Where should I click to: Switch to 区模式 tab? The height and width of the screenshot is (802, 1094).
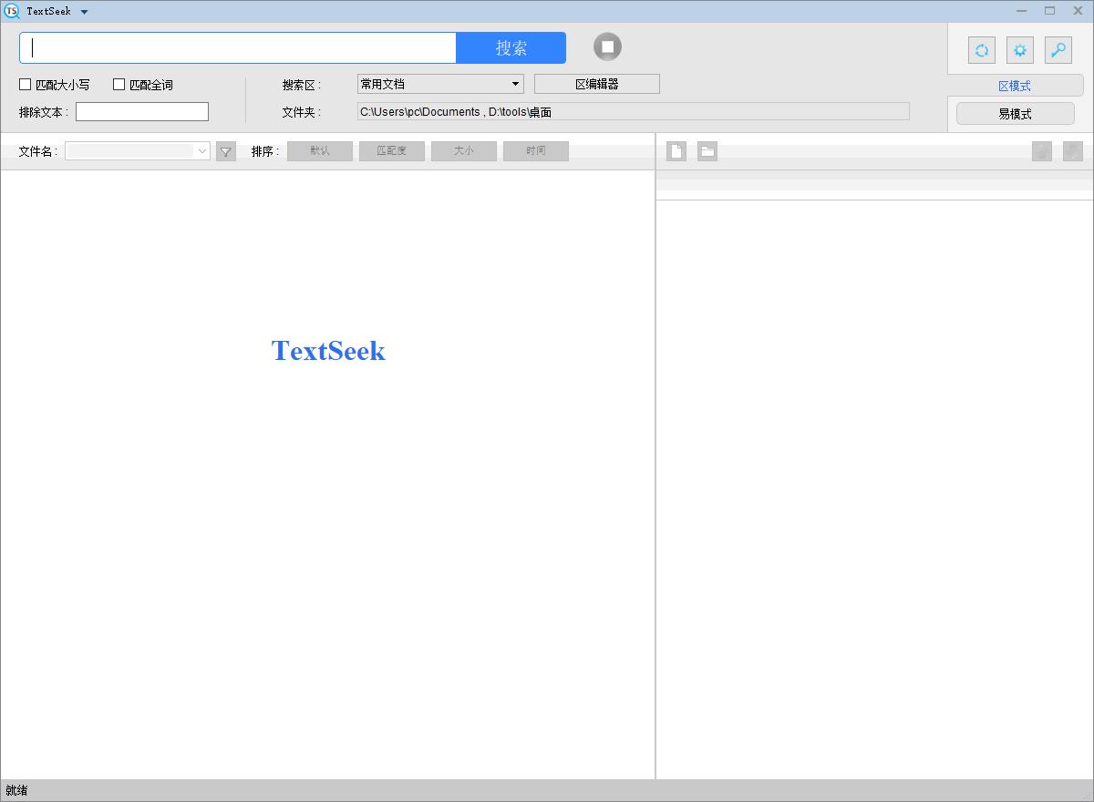coord(1015,86)
